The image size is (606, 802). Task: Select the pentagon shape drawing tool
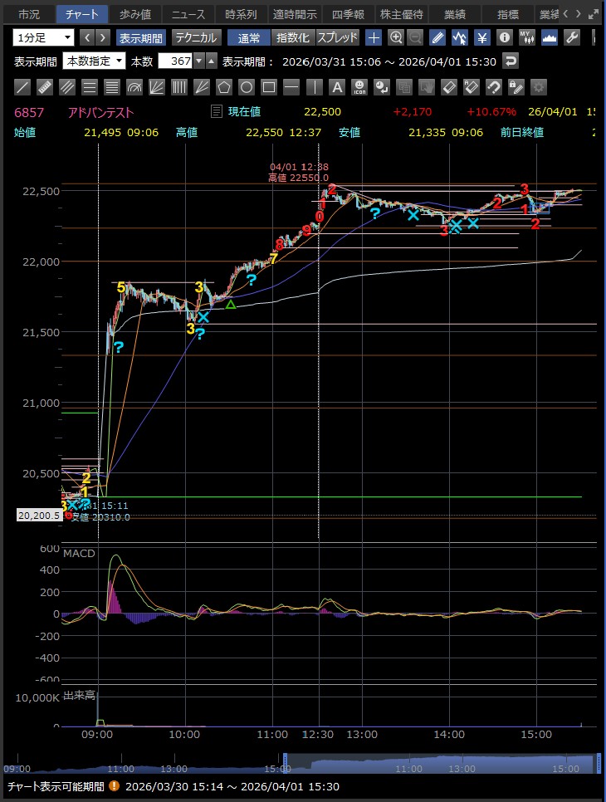coord(224,87)
